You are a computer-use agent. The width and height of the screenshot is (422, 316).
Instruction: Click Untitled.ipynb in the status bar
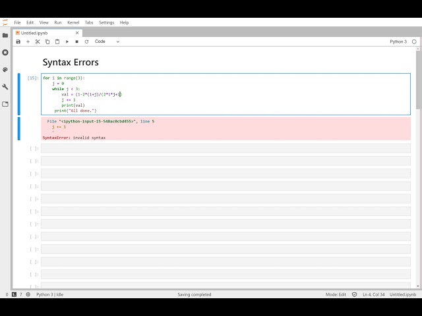pyautogui.click(x=403, y=294)
